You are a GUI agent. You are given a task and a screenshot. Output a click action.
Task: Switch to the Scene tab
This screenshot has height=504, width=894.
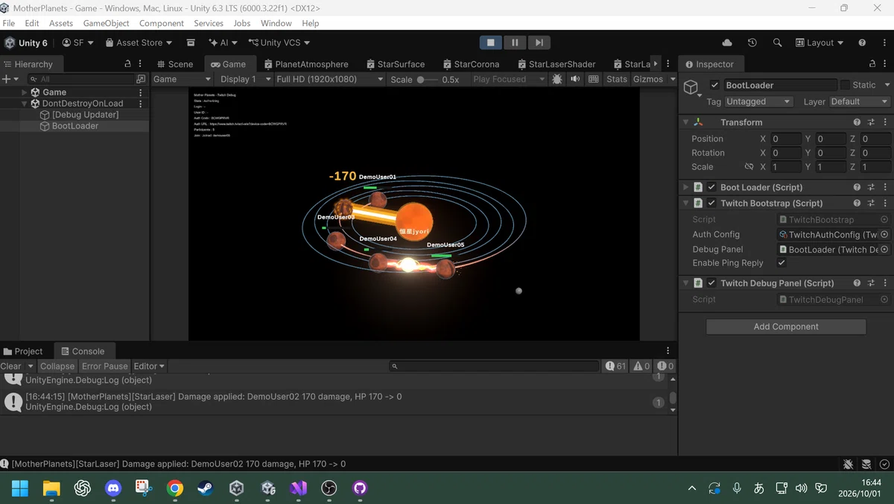tap(174, 64)
